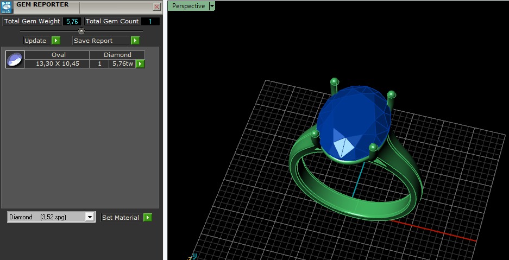Click the Perspective viewport label

188,6
